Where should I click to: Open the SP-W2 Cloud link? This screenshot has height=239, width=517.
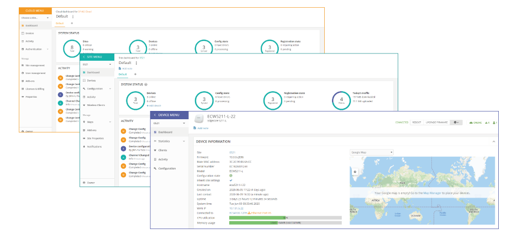coord(85,12)
